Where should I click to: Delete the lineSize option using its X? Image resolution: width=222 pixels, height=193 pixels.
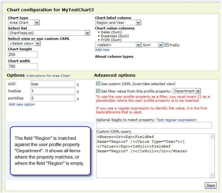78,92
